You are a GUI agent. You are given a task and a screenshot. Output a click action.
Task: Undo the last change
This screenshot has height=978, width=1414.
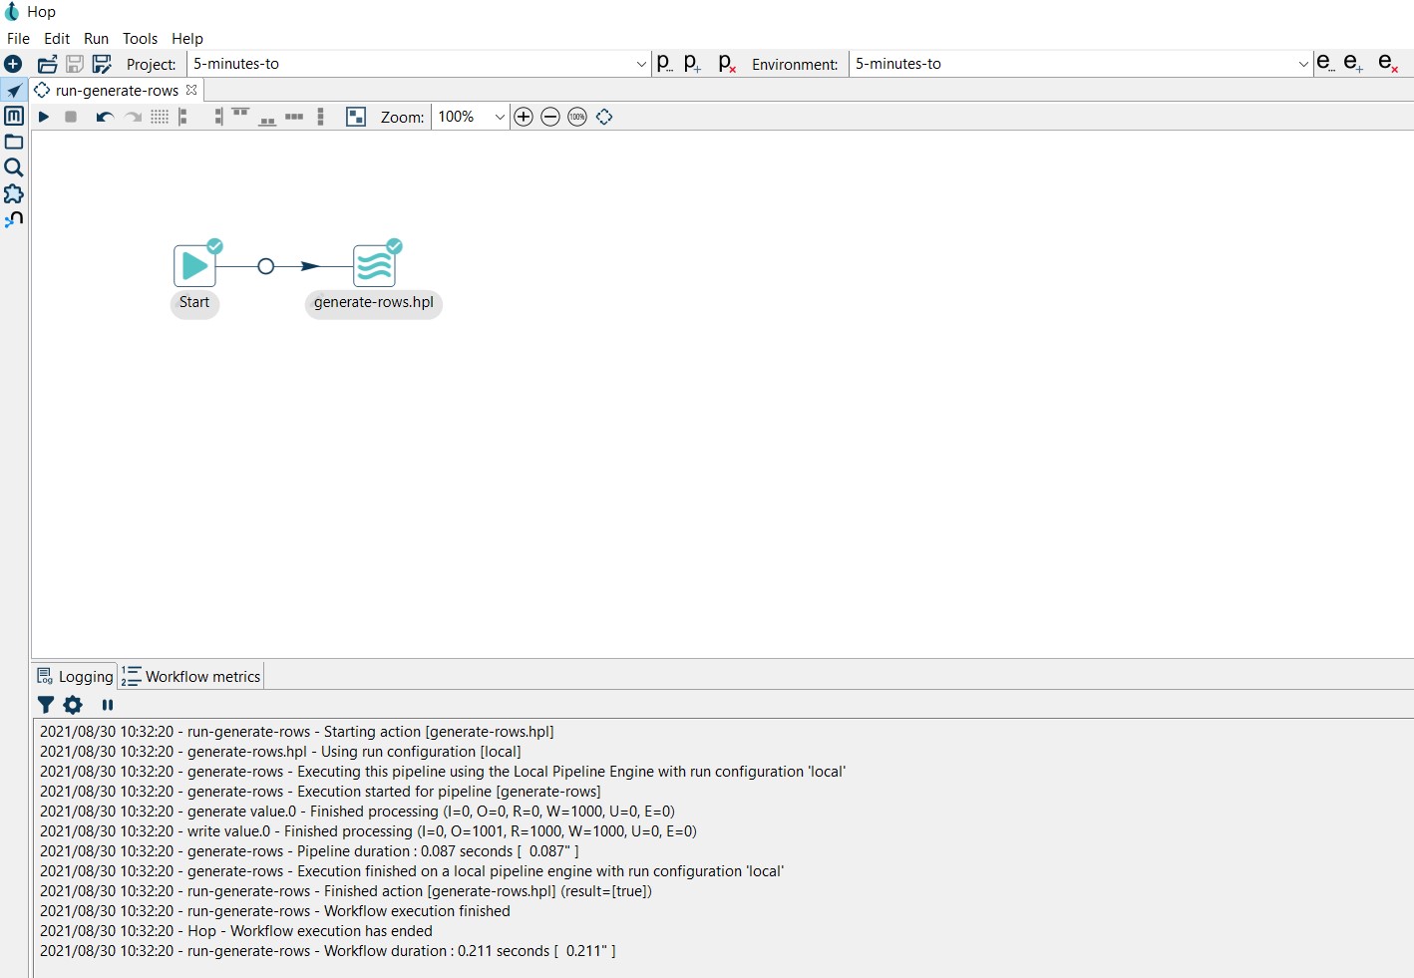click(x=104, y=117)
